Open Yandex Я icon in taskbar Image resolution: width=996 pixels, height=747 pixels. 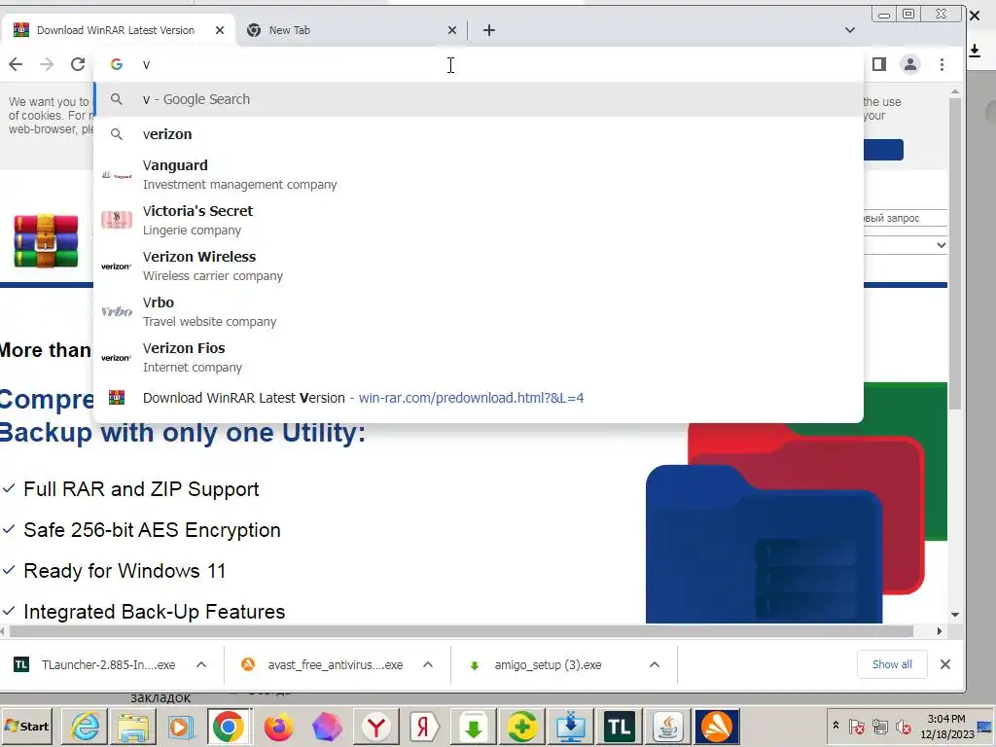pyautogui.click(x=424, y=727)
